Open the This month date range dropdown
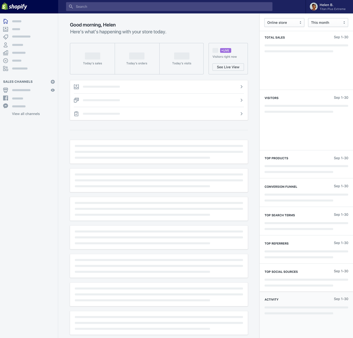 click(x=328, y=23)
